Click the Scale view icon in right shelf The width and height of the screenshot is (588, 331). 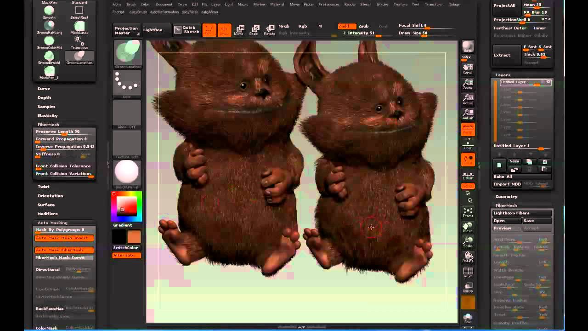click(468, 242)
